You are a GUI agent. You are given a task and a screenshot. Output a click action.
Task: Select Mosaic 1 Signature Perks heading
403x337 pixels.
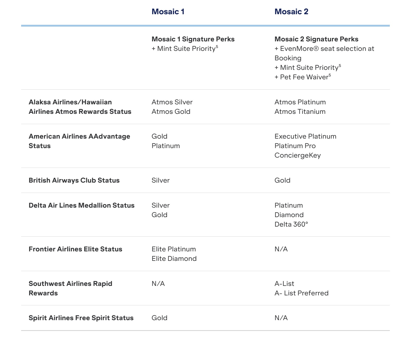pyautogui.click(x=193, y=39)
